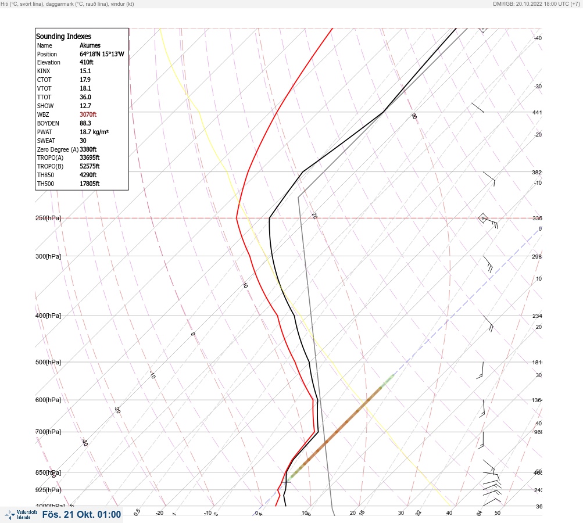Click the PWAT value 18.7 kg/m²
Viewport: 583px width, 523px height.
[94, 132]
